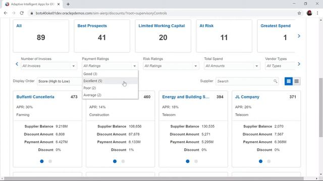This screenshot has height=181, width=323.
Task: Select the Limited Working Capital card
Action: pos(163,36)
